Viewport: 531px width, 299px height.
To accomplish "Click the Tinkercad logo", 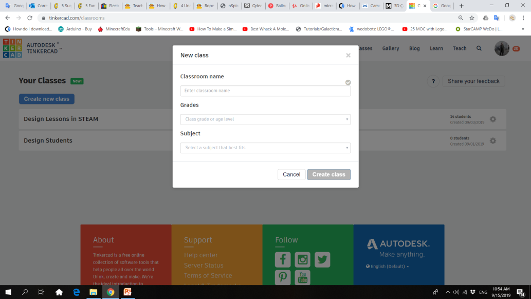I will click(x=12, y=48).
